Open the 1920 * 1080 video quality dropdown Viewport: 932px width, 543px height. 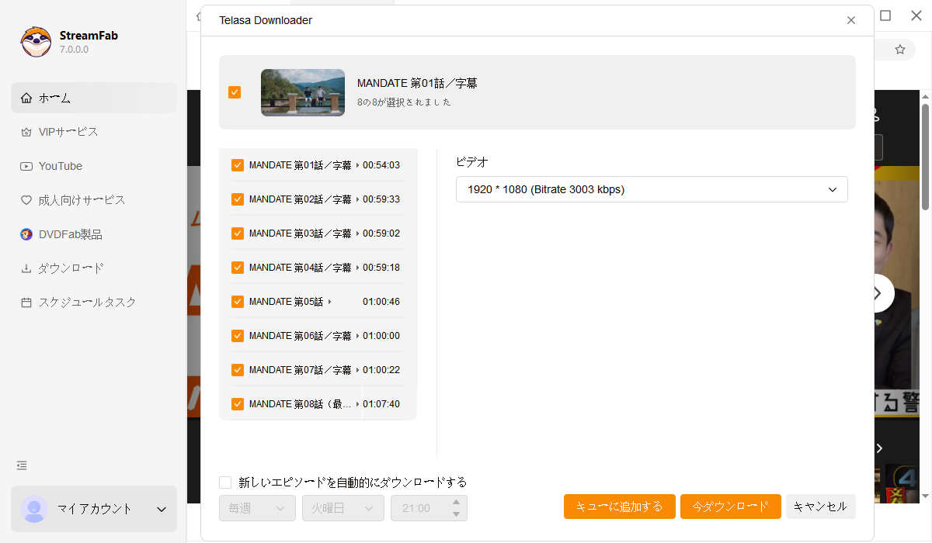(x=652, y=188)
